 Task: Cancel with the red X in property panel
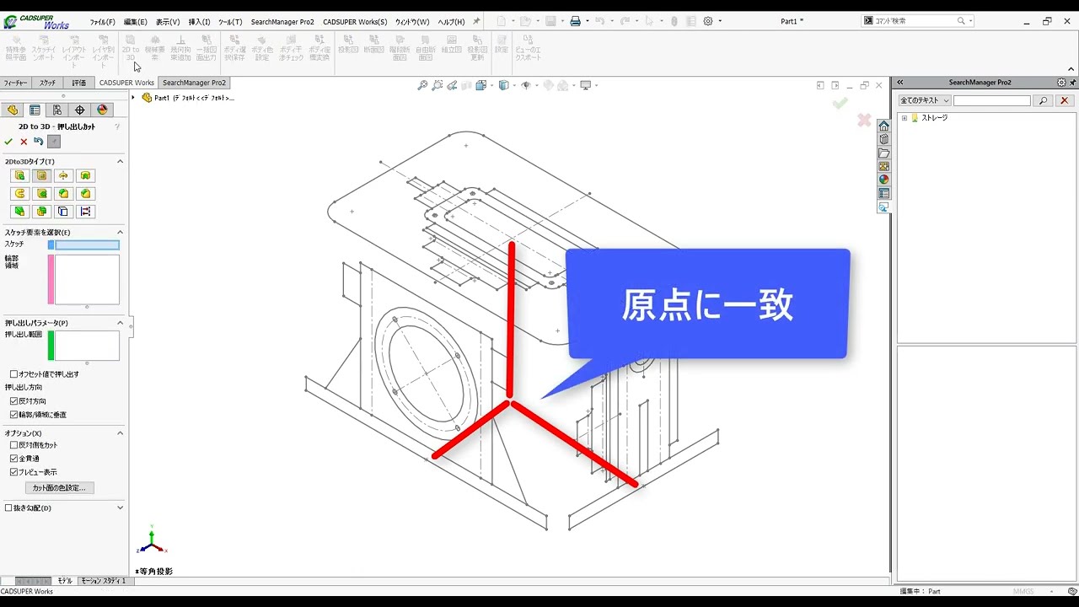24,142
